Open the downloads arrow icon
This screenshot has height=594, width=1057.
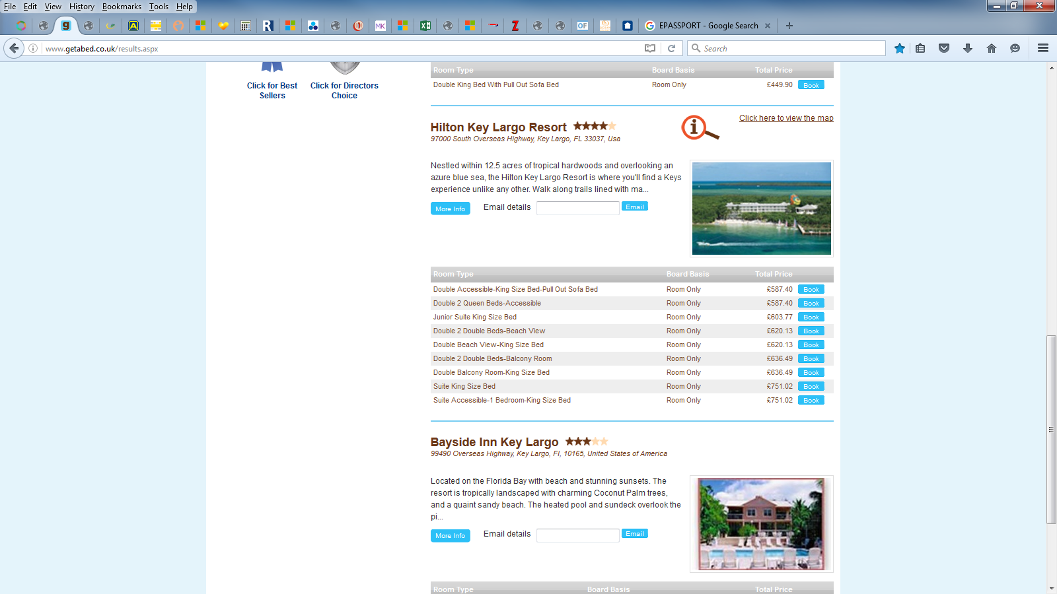(968, 48)
